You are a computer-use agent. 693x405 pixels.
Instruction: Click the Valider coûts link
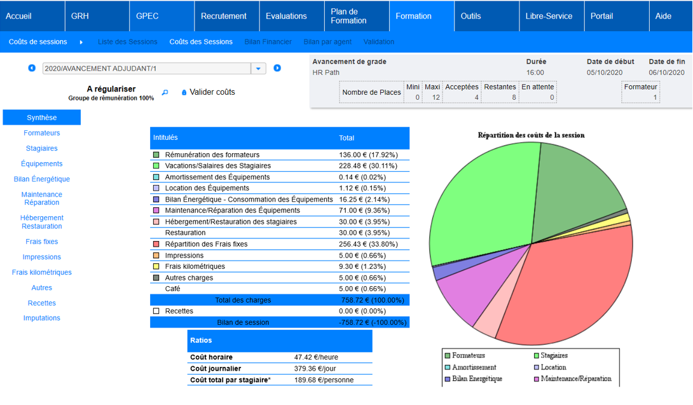coord(212,92)
